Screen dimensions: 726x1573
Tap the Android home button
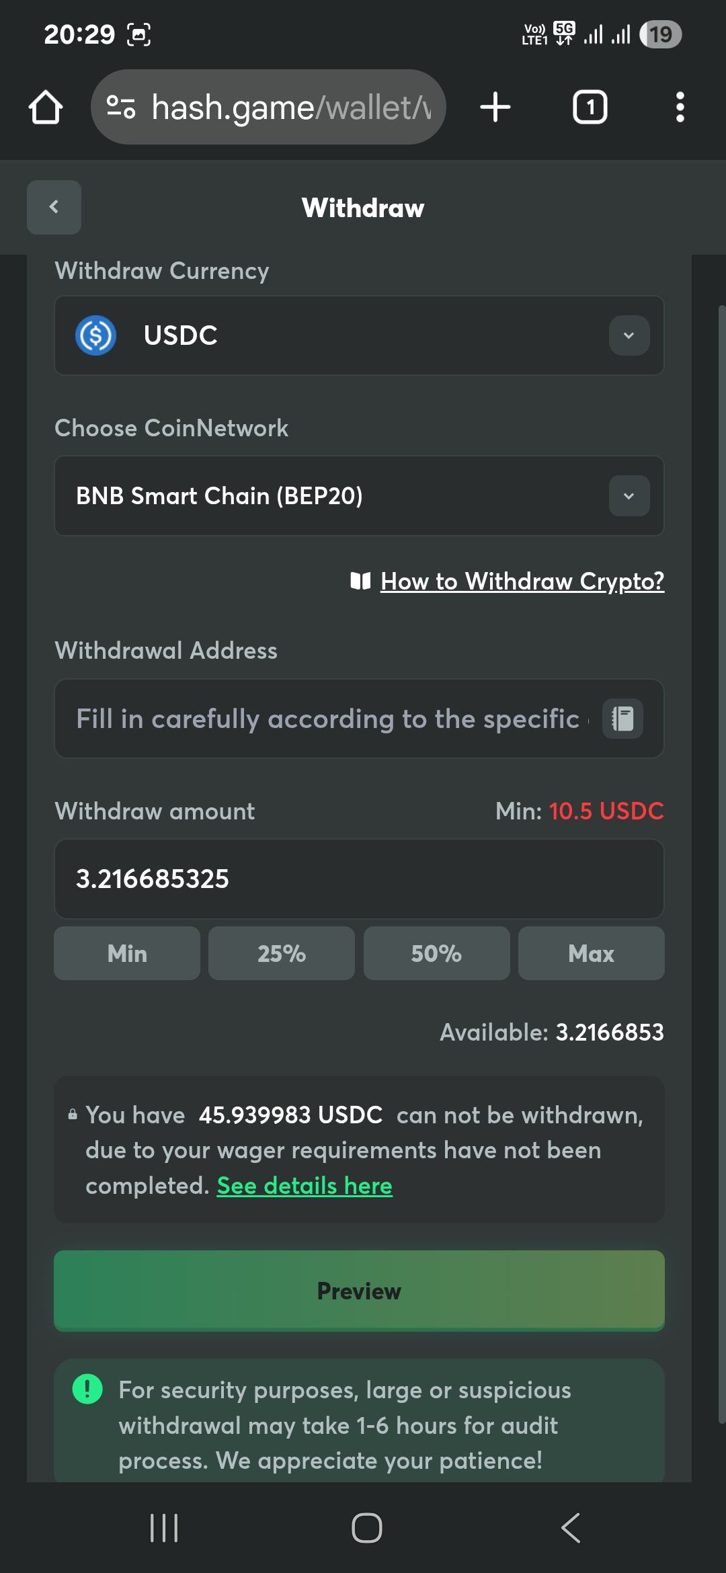pyautogui.click(x=366, y=1527)
